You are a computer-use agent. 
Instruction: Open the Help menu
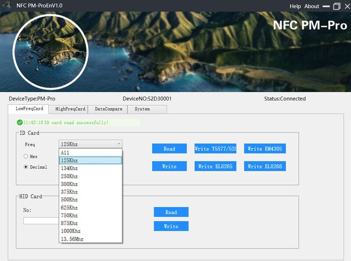point(295,6)
